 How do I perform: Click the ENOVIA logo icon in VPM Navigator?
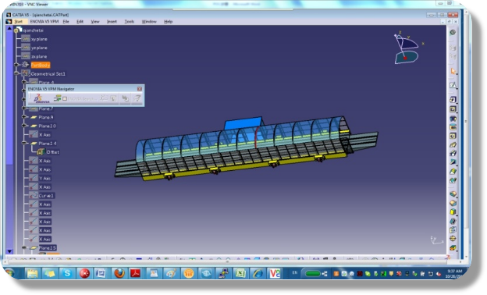coord(41,99)
